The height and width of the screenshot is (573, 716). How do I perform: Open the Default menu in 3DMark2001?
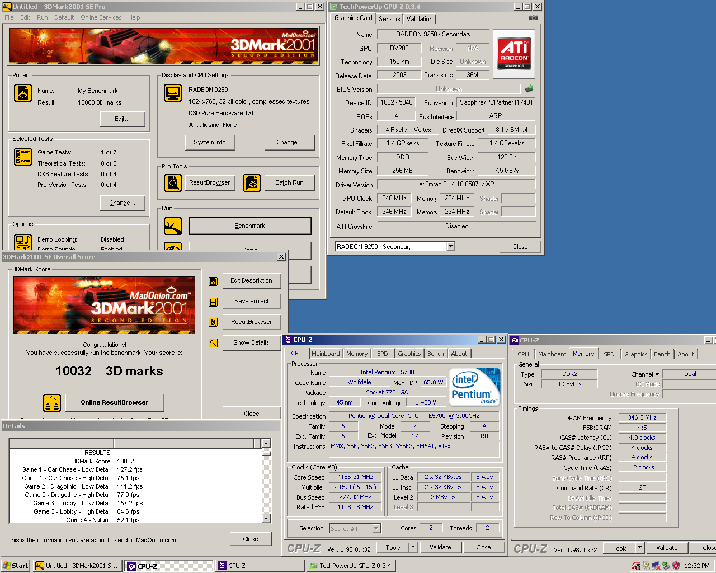click(64, 17)
